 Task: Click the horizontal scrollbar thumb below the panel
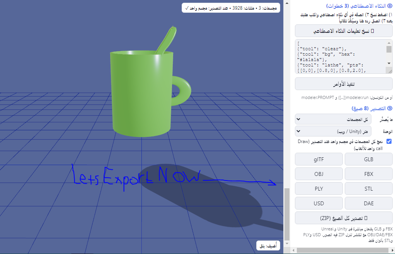(343, 250)
